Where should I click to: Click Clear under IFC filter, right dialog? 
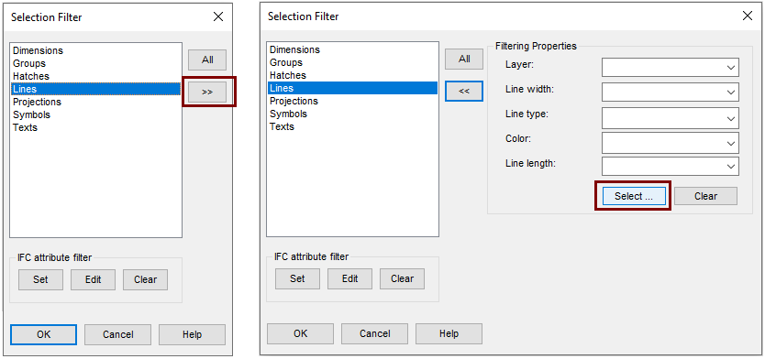coord(402,278)
